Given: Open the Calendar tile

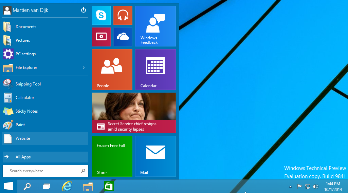Looking at the screenshot, I should coord(155,70).
